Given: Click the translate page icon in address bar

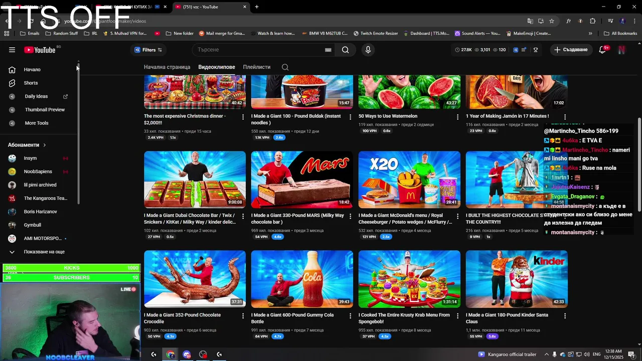Looking at the screenshot, I should pyautogui.click(x=530, y=21).
